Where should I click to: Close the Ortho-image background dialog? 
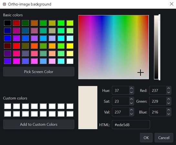coord(171,4)
